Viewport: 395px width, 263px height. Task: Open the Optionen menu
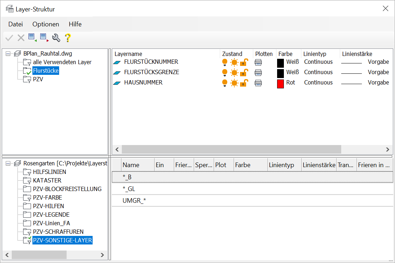46,24
